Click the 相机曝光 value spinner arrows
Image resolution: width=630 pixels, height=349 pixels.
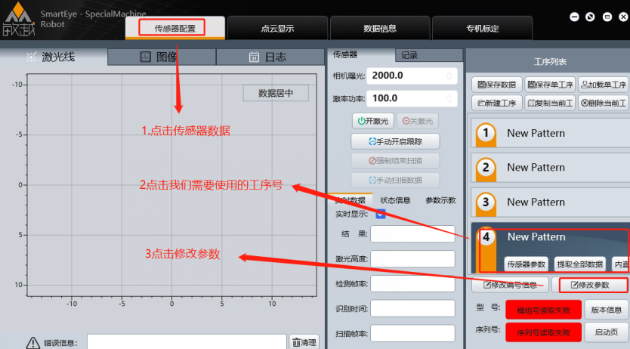click(x=449, y=76)
